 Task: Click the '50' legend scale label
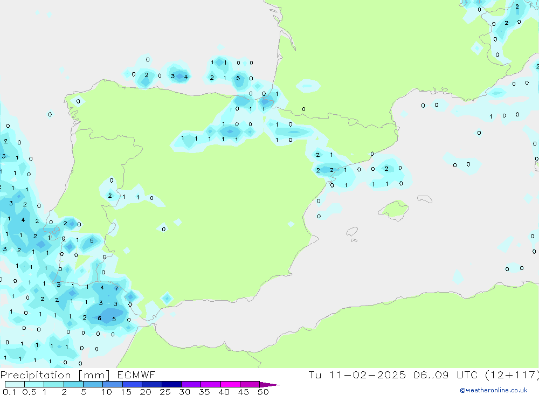click(x=263, y=392)
